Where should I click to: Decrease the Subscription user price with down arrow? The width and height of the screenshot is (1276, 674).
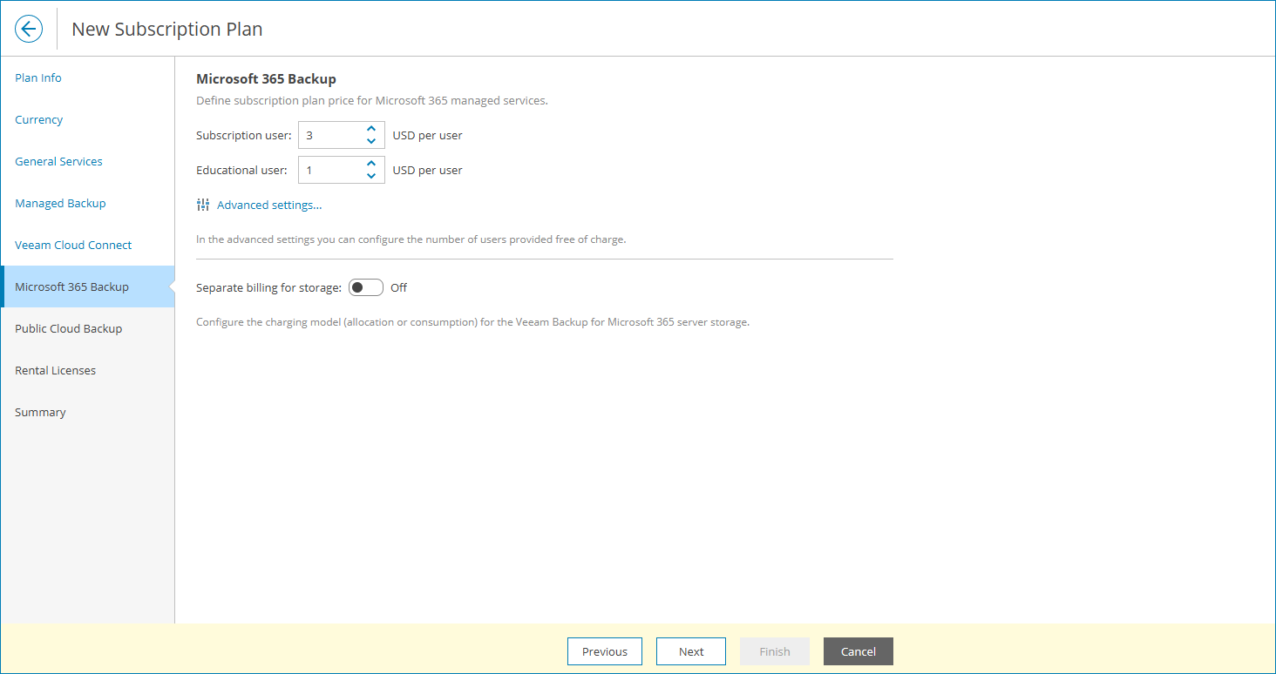(x=370, y=140)
